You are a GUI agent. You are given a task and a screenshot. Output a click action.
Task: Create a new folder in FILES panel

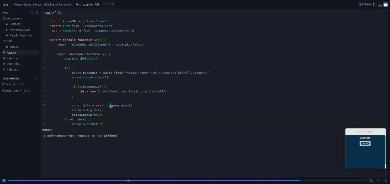36,13
